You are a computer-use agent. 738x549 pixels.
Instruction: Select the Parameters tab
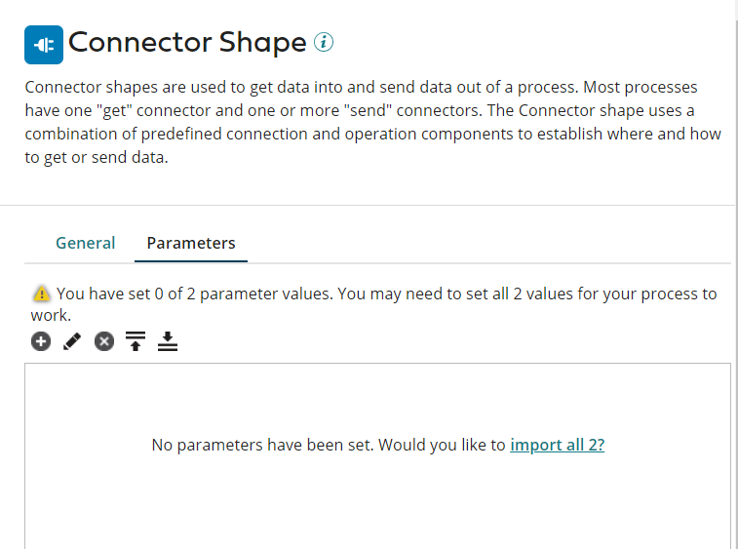[191, 243]
